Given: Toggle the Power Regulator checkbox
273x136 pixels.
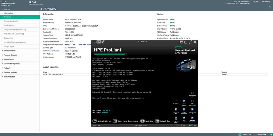Looking at the screenshot, I should click(184, 101).
